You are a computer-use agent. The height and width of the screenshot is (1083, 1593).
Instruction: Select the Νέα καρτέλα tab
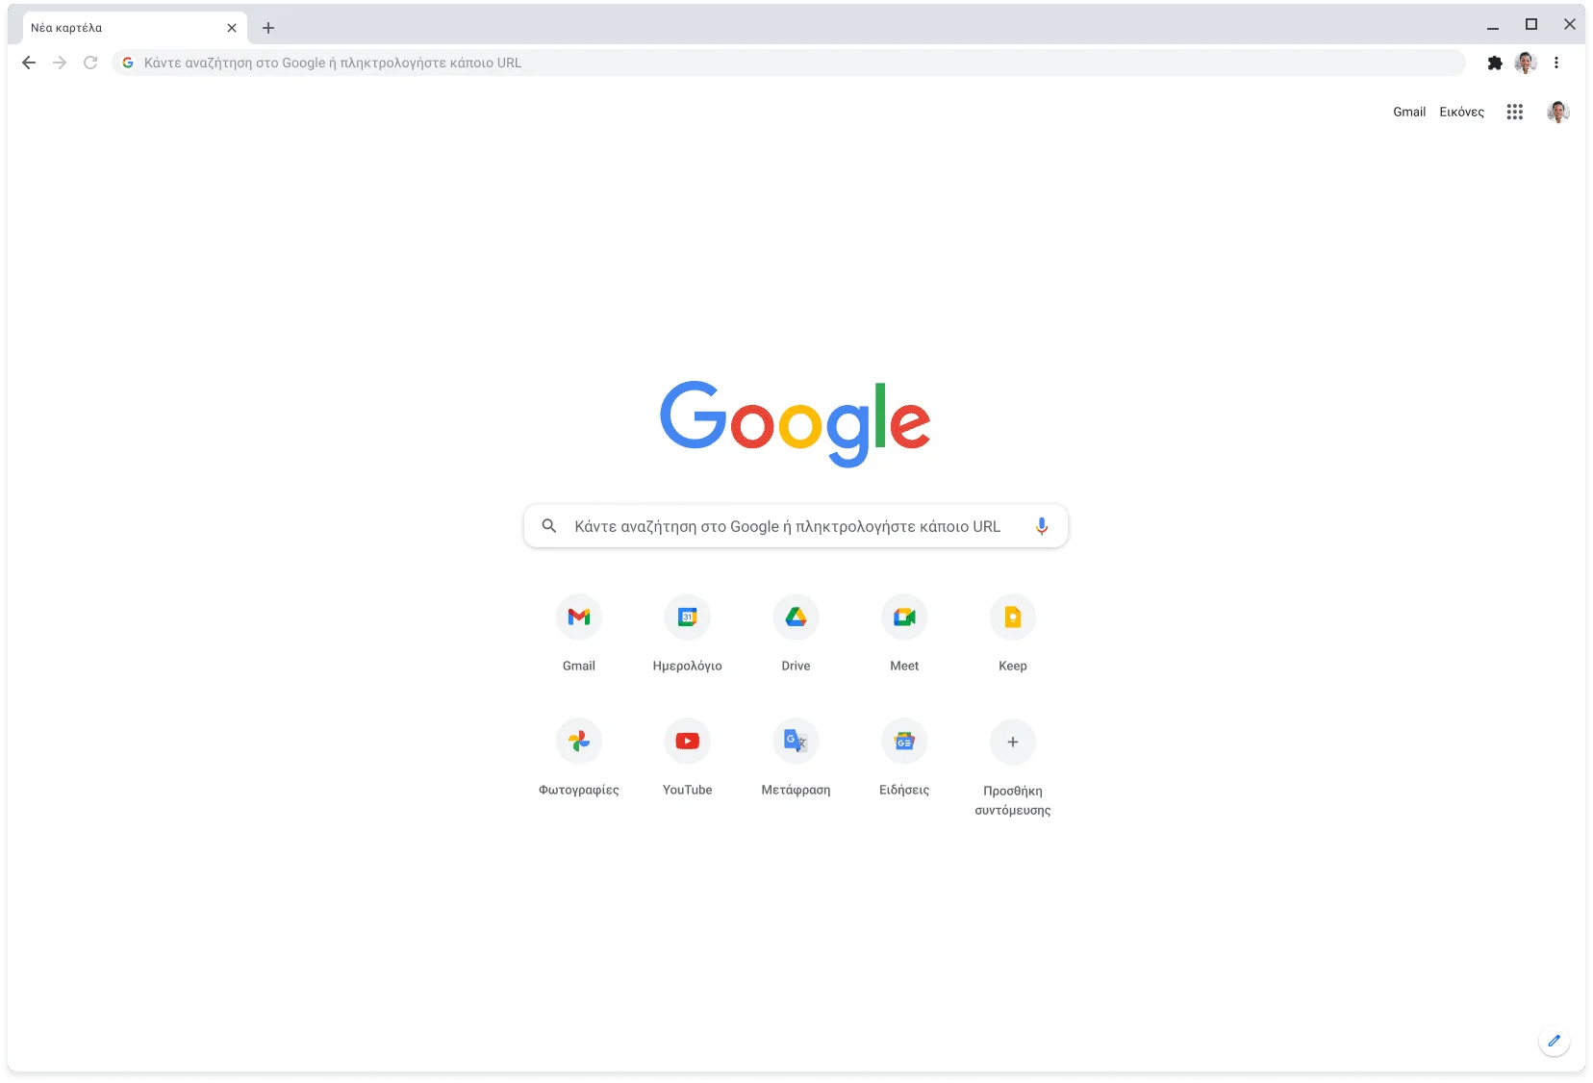(x=133, y=28)
